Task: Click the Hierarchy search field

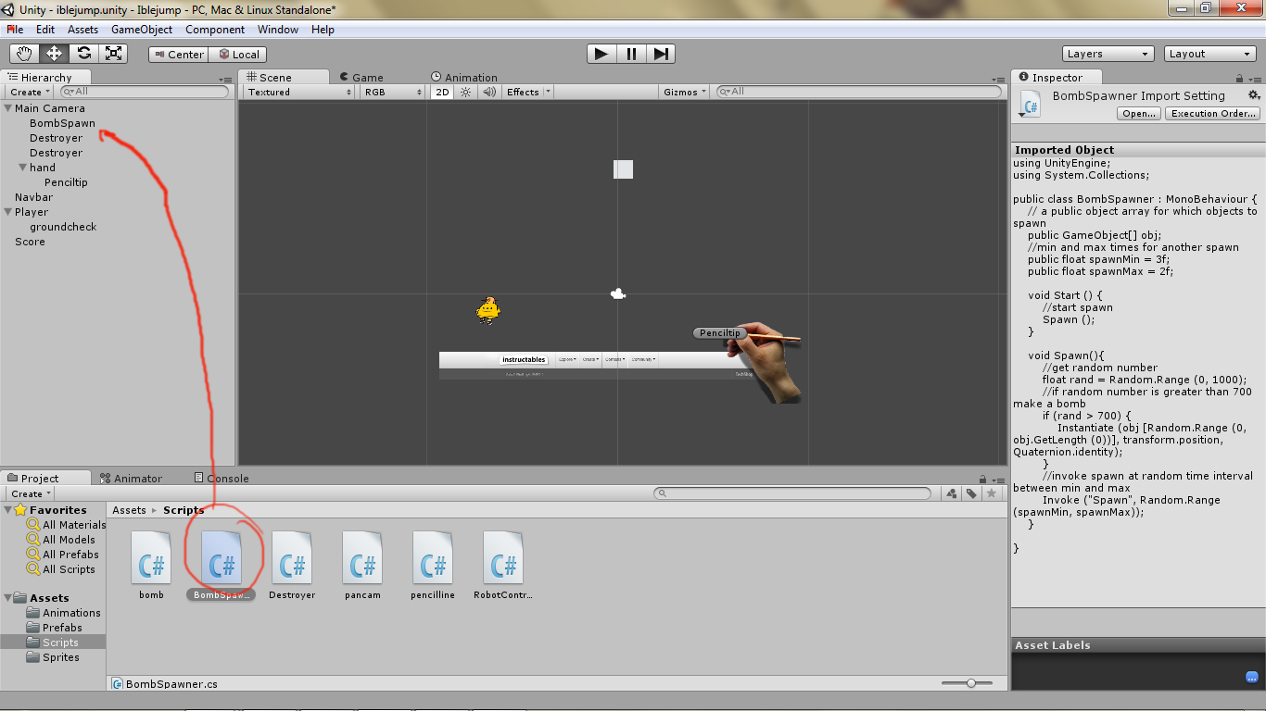Action: click(x=144, y=92)
